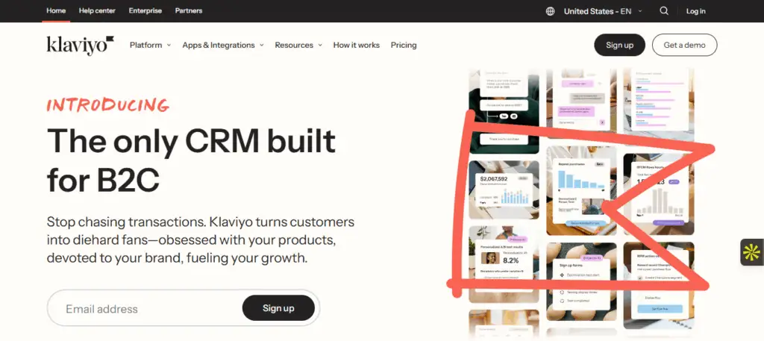Switch to the Partners tab

[x=189, y=10]
